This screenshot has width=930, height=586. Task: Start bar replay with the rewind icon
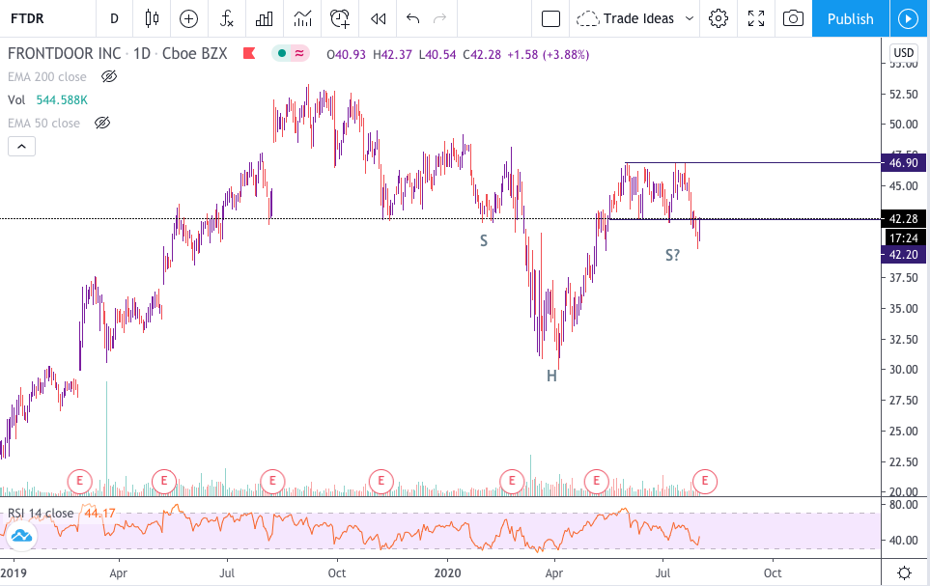(x=377, y=18)
